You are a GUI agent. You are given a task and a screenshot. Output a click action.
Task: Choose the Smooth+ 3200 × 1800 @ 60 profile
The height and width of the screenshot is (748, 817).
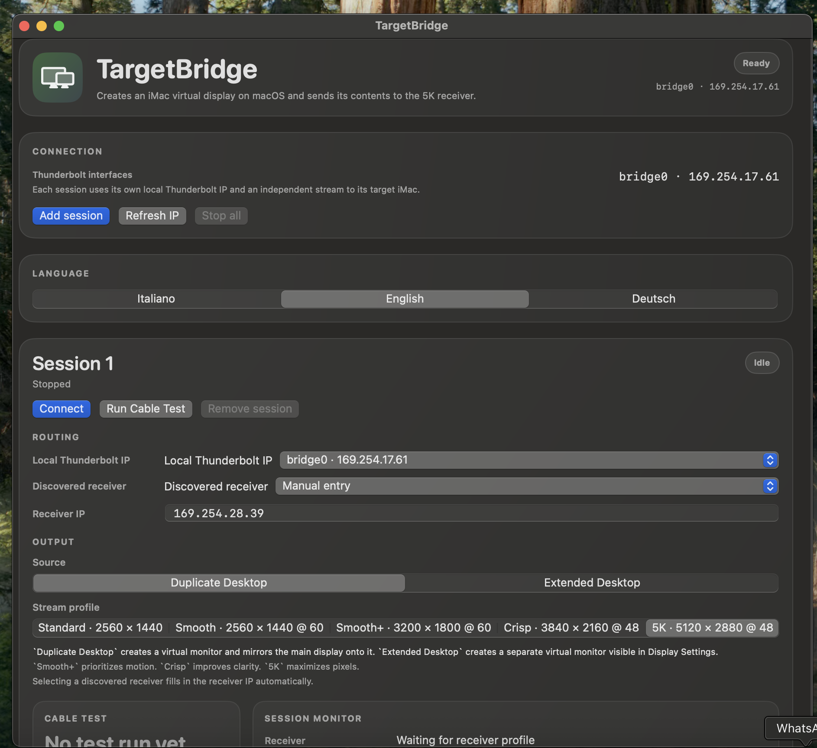tap(414, 628)
